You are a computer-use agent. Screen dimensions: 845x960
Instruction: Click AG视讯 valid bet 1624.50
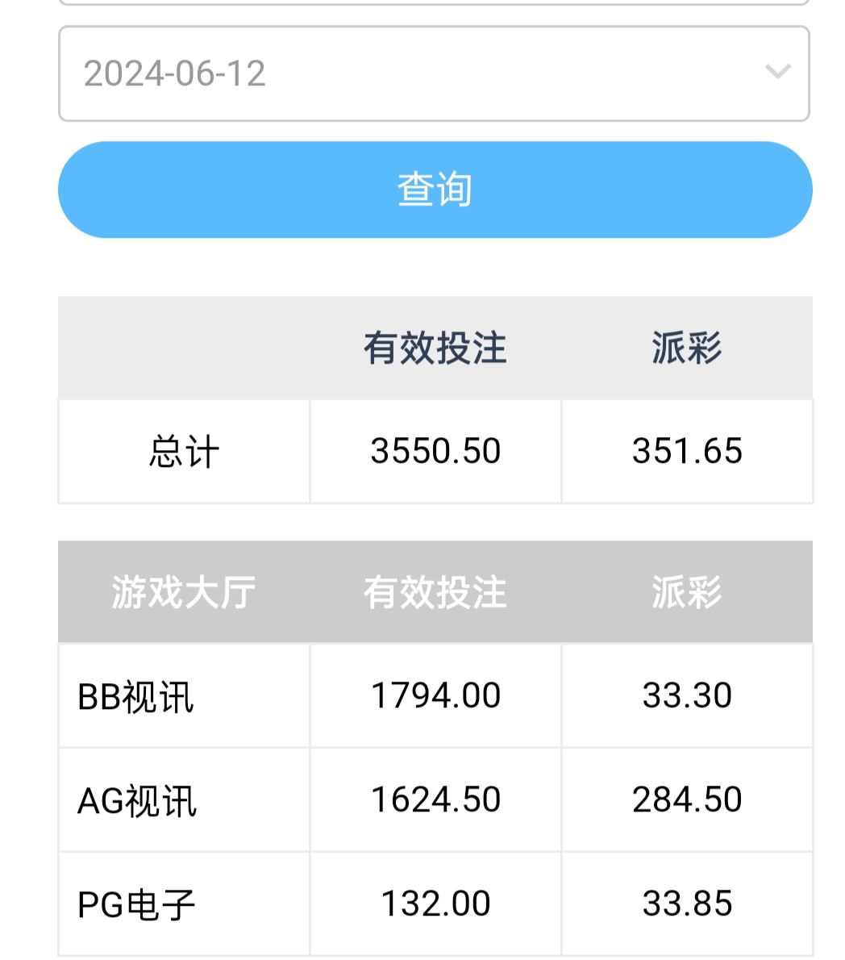pos(435,799)
